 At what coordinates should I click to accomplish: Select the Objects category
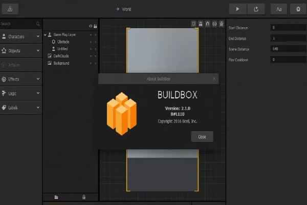[21, 51]
